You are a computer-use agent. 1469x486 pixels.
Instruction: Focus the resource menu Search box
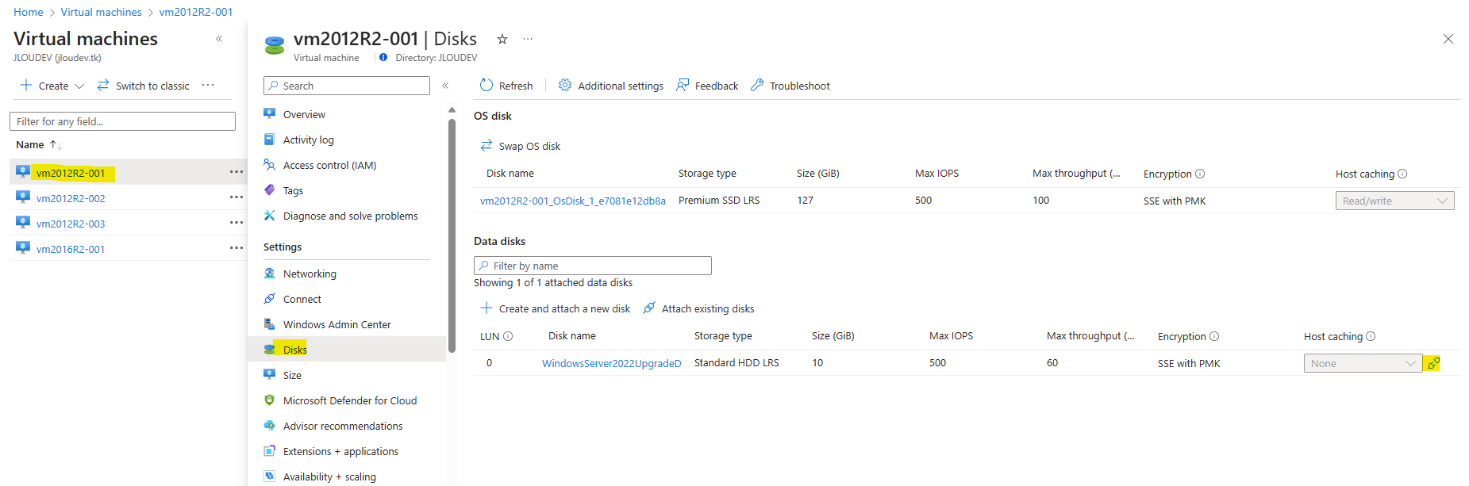pyautogui.click(x=347, y=86)
